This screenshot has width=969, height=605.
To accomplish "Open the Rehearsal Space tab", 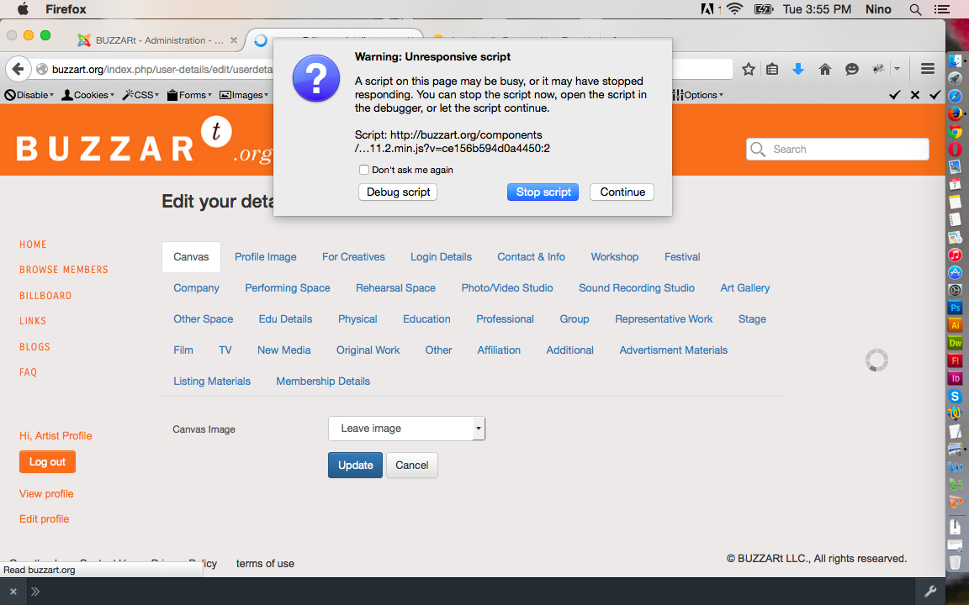I will tap(395, 288).
